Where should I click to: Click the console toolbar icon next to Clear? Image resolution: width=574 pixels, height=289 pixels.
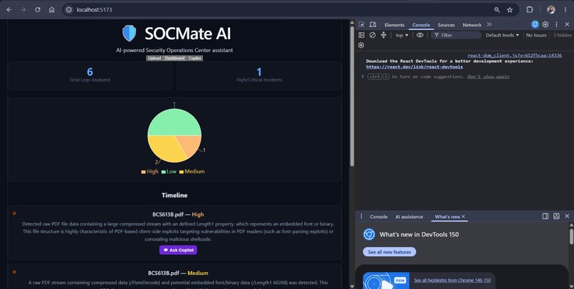pyautogui.click(x=383, y=35)
